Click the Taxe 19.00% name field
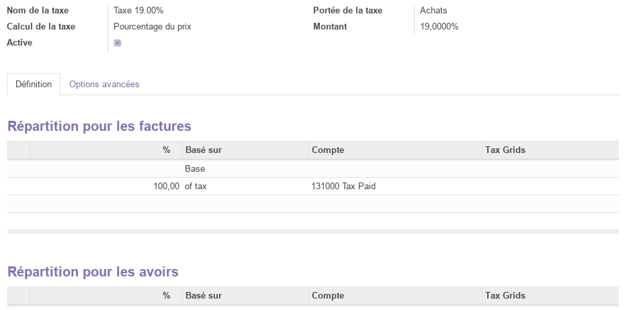The width and height of the screenshot is (627, 310). [x=138, y=10]
